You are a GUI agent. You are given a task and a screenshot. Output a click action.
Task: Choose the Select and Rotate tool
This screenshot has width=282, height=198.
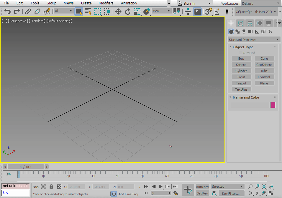(127, 12)
